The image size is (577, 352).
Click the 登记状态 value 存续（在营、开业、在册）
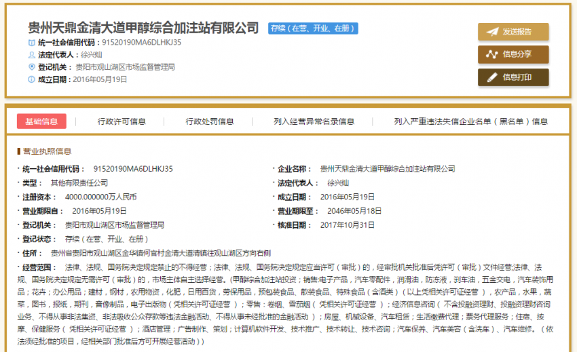pyautogui.click(x=107, y=239)
